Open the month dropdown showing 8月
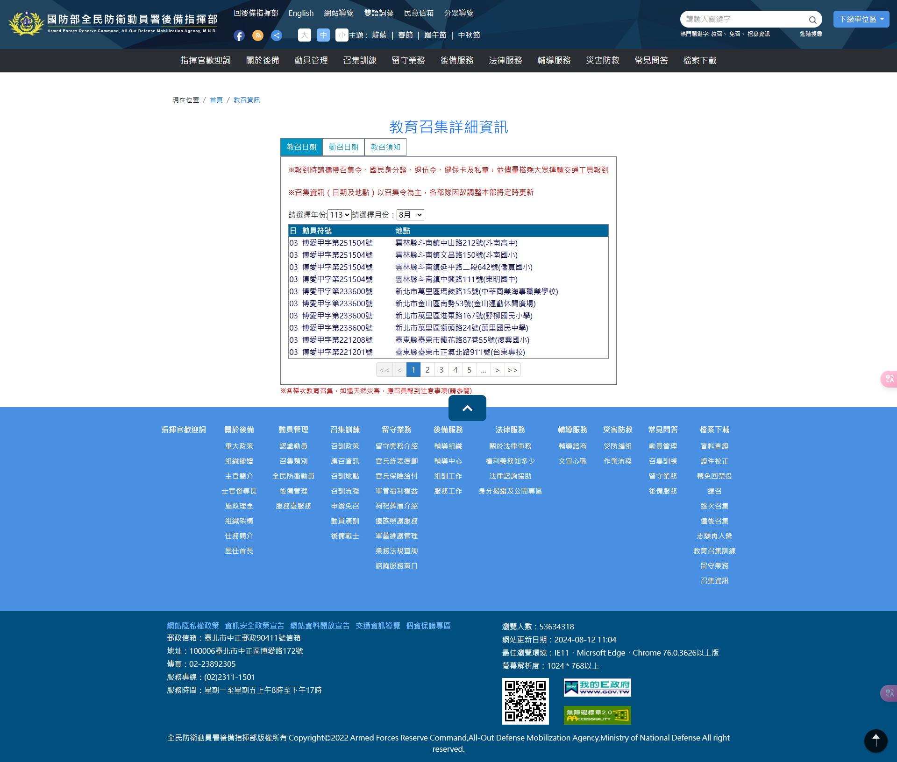Viewport: 897px width, 762px height. tap(410, 215)
